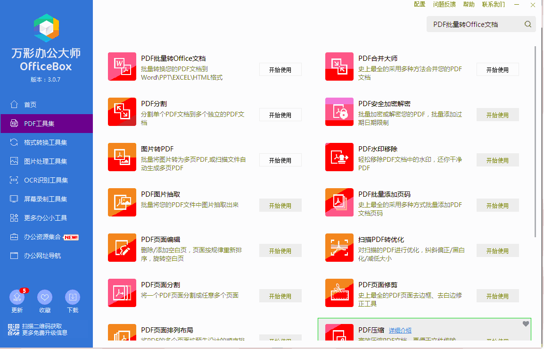Click the PDF批量转Office文档 tool icon
This screenshot has width=544, height=349.
[x=122, y=66]
